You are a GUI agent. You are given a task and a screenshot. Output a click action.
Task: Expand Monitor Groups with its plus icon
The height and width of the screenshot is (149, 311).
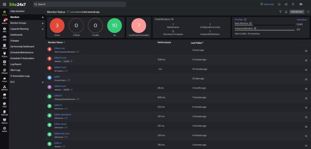[43, 23]
